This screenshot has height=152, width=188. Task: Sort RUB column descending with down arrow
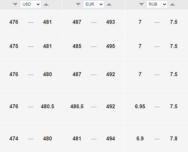[x=142, y=4]
